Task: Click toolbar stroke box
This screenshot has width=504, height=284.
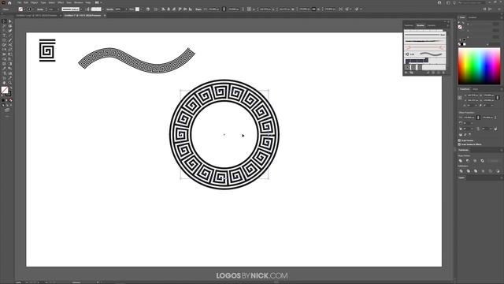Action: (9, 94)
